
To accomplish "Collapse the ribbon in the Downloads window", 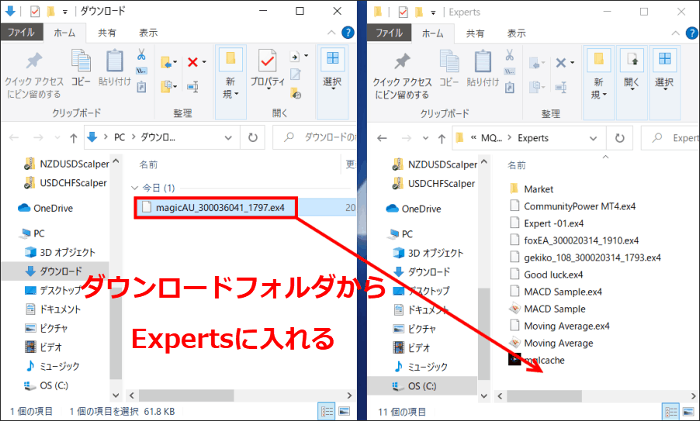I will click(x=331, y=33).
